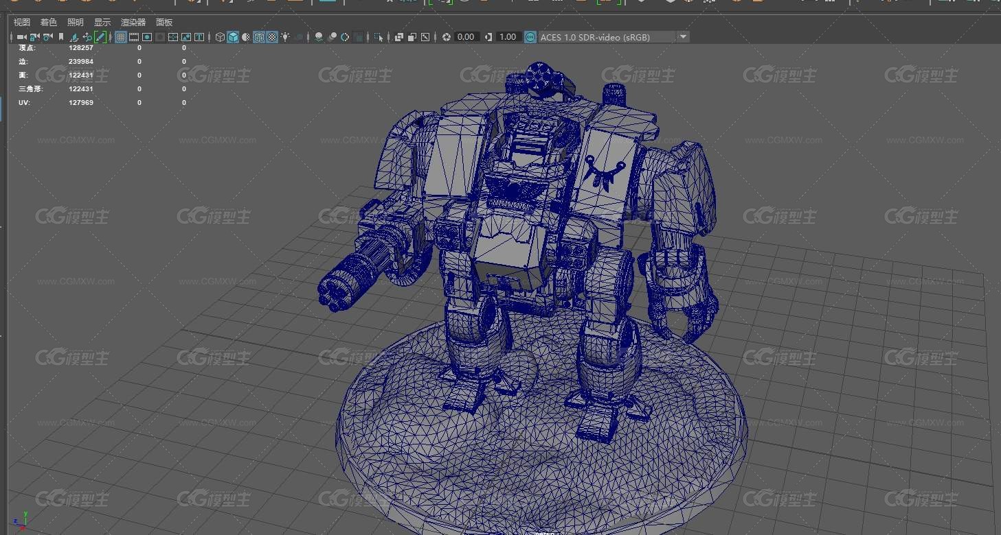Toggle the Safe Action display
The width and height of the screenshot is (1001, 535).
(185, 37)
